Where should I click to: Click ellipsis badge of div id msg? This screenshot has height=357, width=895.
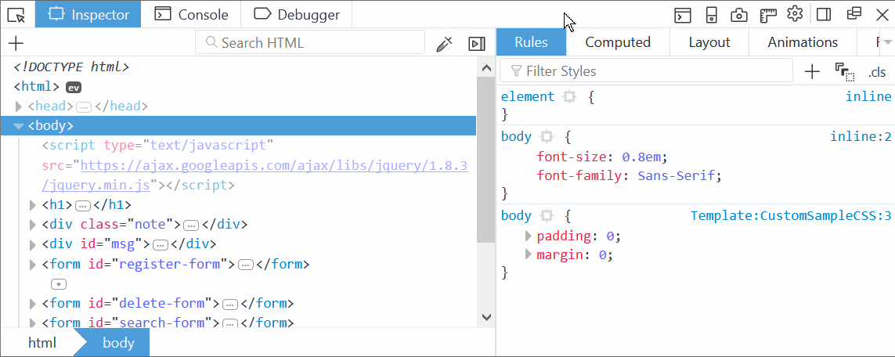pyautogui.click(x=161, y=245)
